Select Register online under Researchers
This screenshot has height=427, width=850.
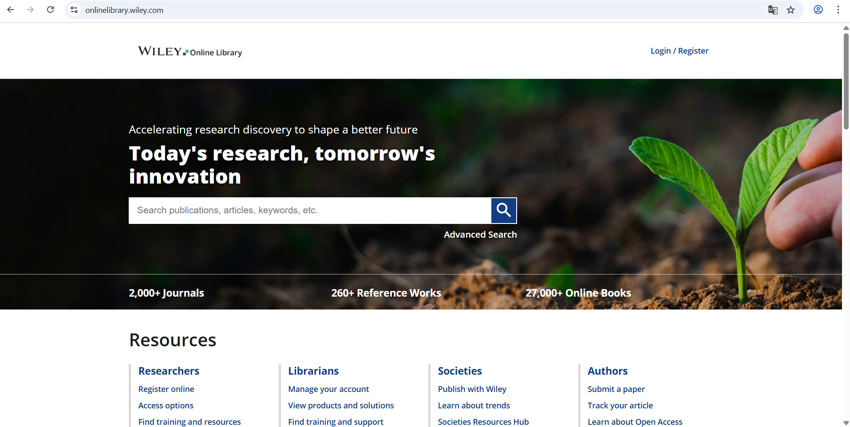point(166,389)
